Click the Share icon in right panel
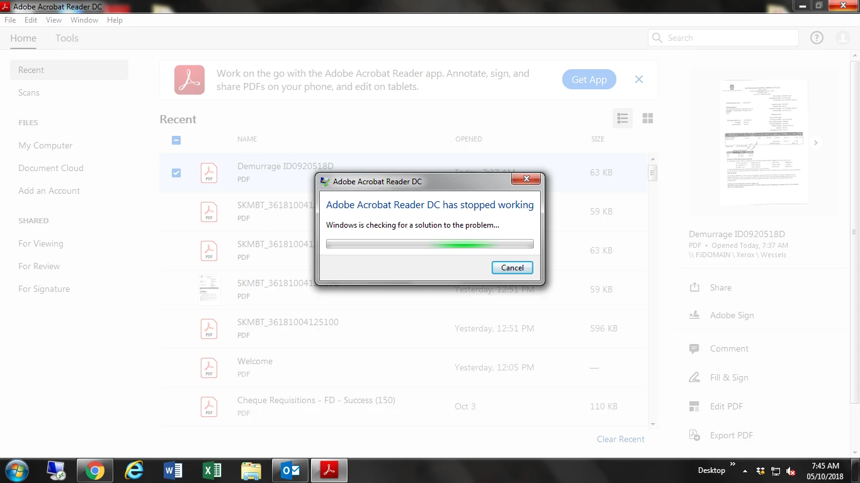The height and width of the screenshot is (483, 860). pos(694,287)
